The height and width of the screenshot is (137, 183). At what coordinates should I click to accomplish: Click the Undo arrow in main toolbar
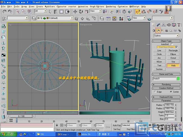(x=4, y=12)
